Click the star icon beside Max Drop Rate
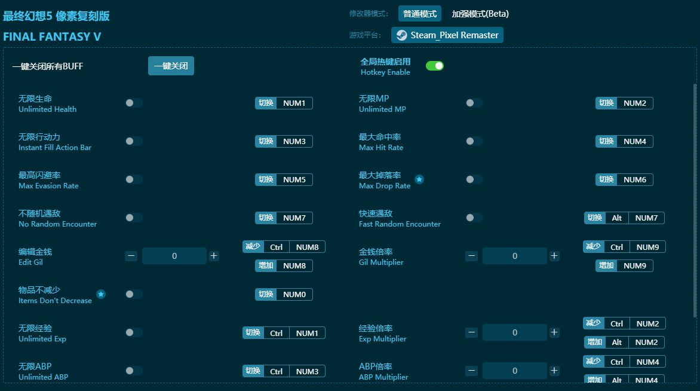 tap(419, 179)
